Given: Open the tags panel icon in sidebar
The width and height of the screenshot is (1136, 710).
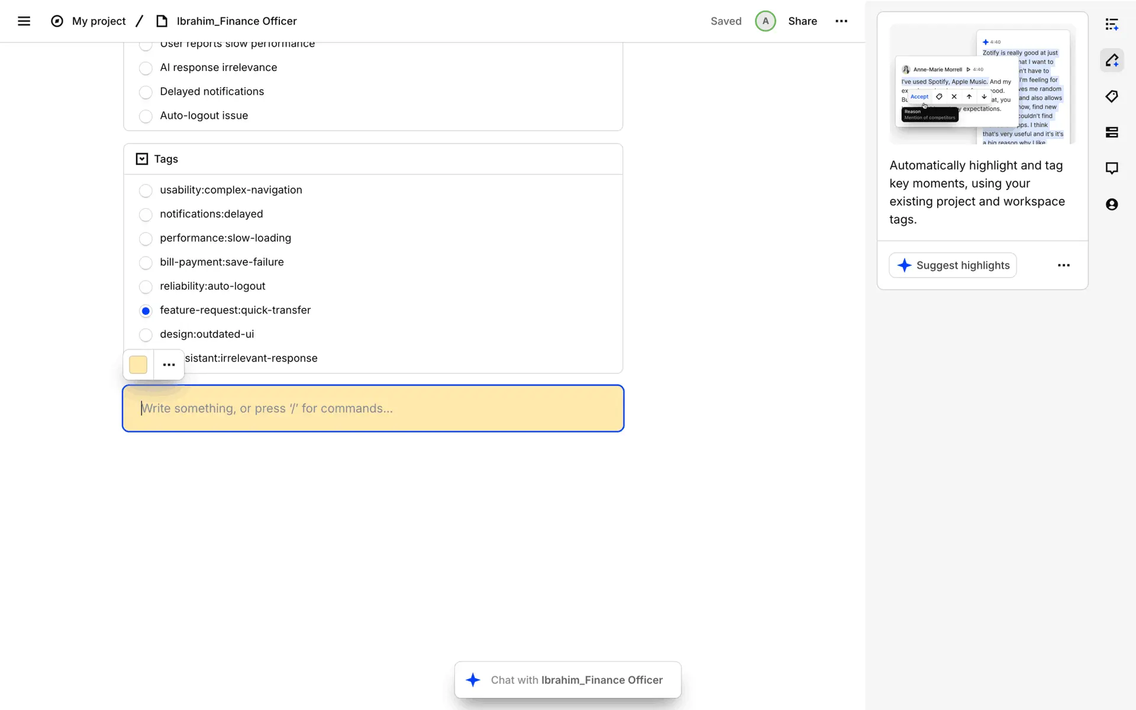Looking at the screenshot, I should point(1112,96).
